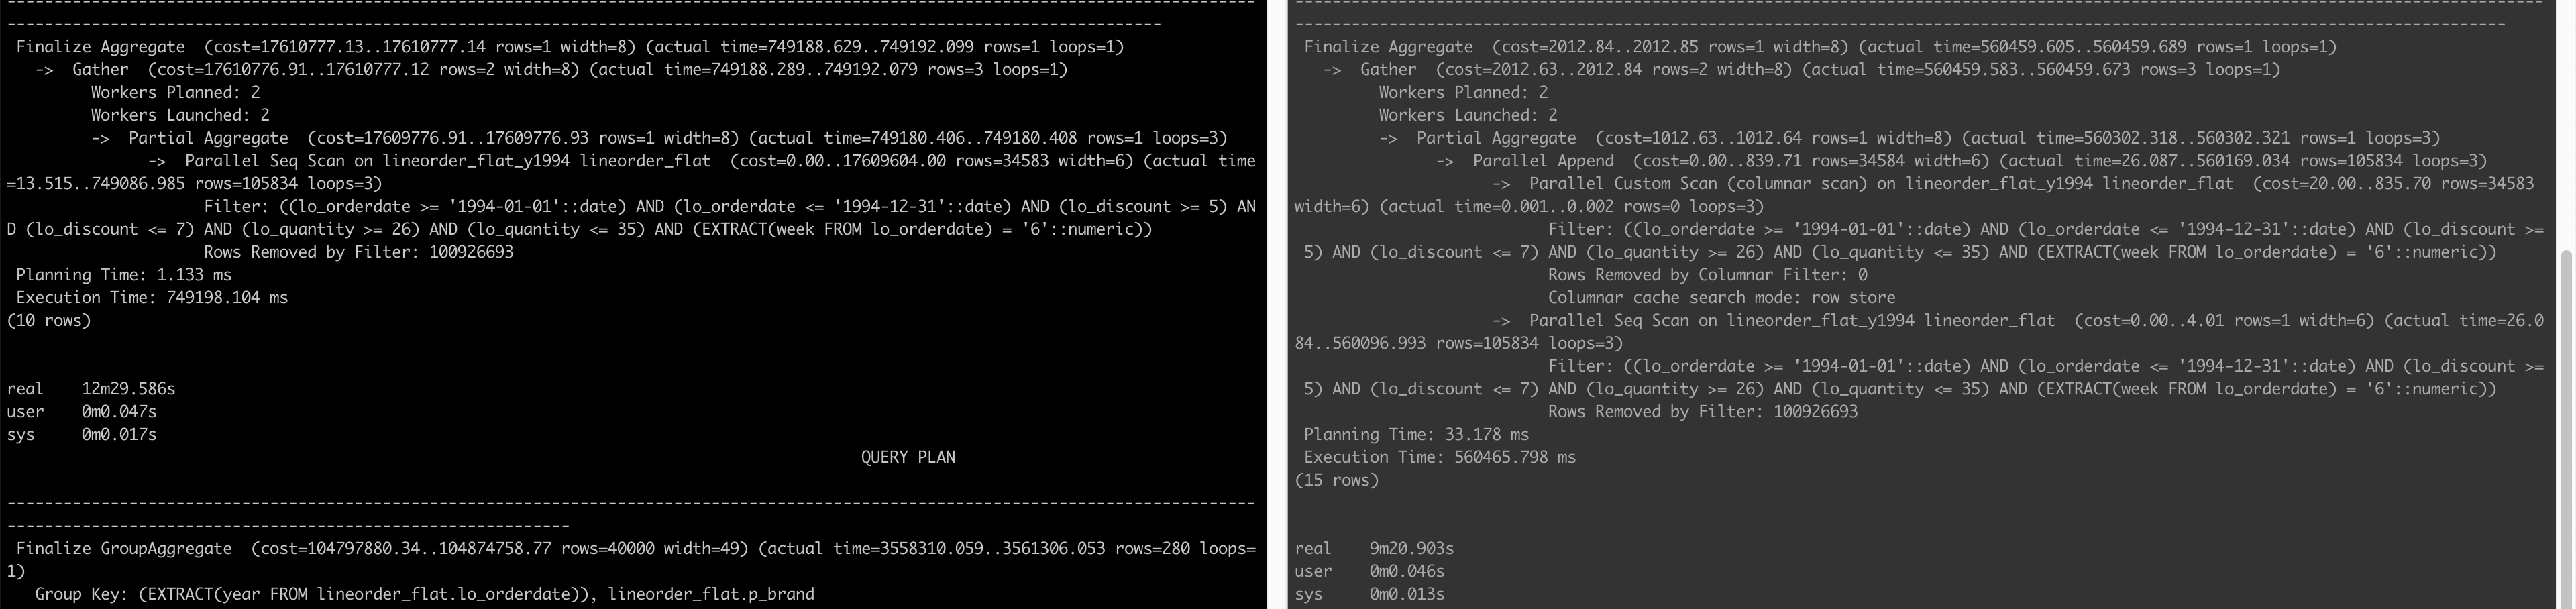Click the "Finalize GroupAggregate" plan node
The height and width of the screenshot is (609, 2576).
(124, 548)
